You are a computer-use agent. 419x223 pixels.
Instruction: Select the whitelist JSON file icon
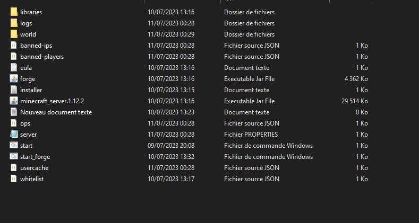click(x=14, y=179)
